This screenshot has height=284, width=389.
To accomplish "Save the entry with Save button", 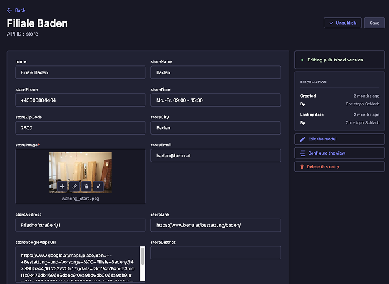I will 374,23.
